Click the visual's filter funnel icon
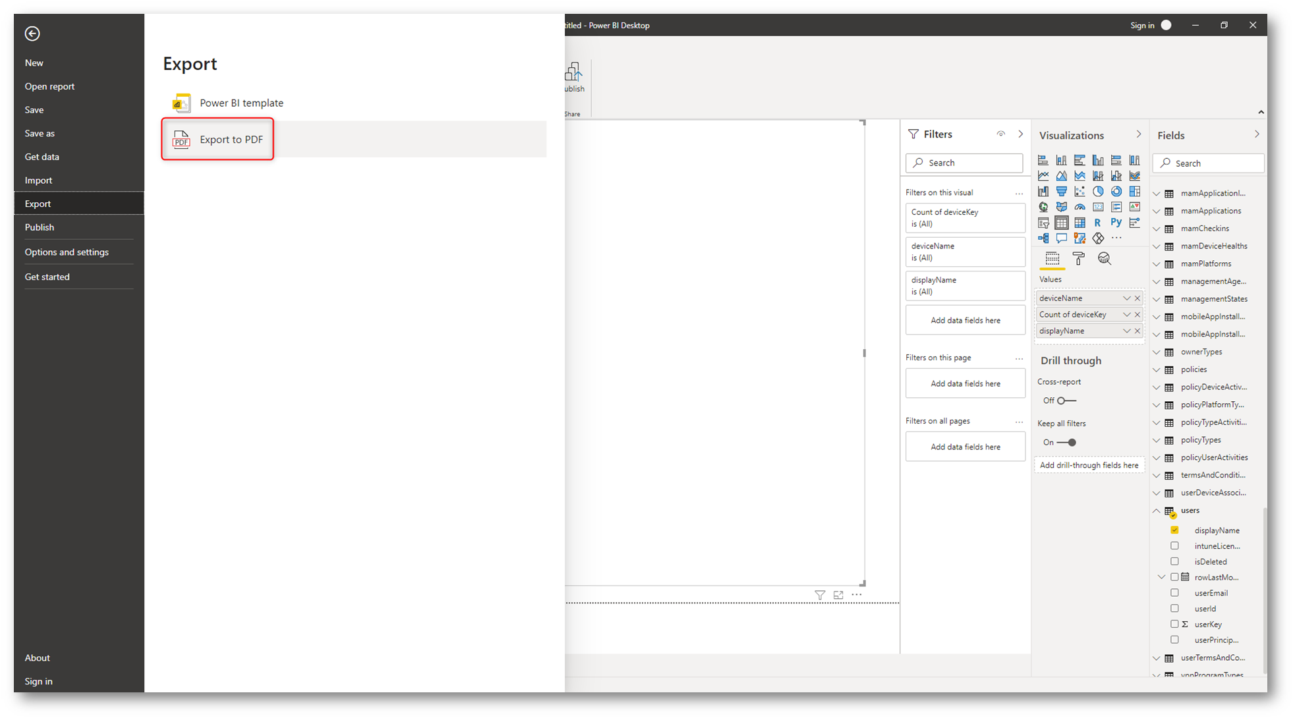 (x=820, y=595)
